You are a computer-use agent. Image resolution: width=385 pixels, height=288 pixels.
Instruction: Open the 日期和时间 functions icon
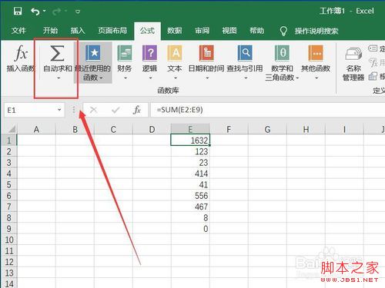tap(206, 53)
